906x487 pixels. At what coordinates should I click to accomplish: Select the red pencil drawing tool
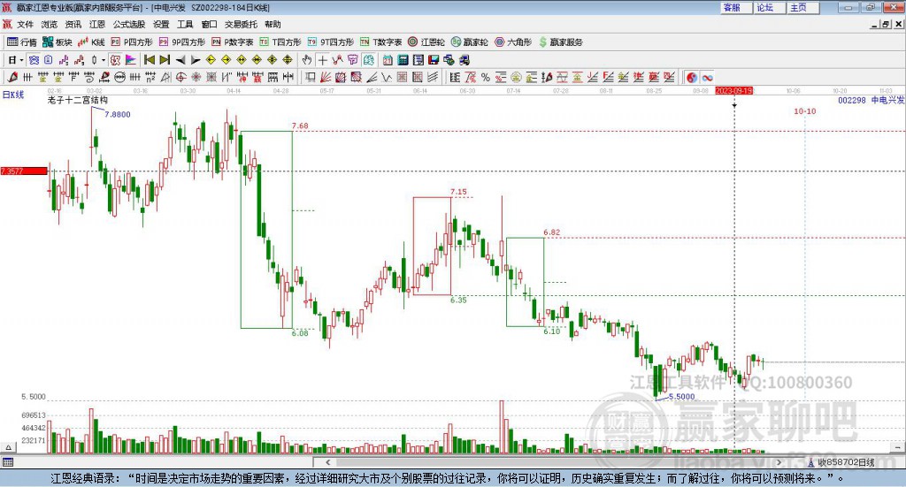point(12,77)
